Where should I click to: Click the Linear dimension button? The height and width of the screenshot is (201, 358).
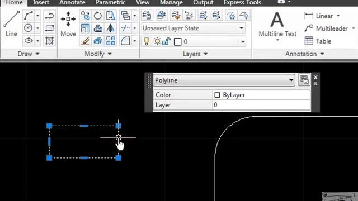pos(319,16)
